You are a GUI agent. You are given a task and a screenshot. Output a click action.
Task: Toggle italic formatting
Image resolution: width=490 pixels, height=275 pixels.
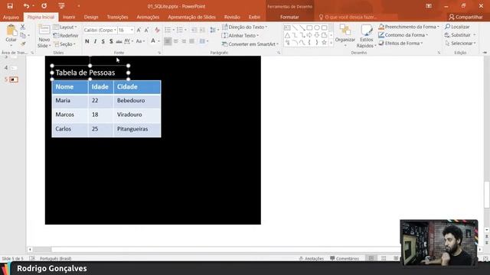point(95,41)
